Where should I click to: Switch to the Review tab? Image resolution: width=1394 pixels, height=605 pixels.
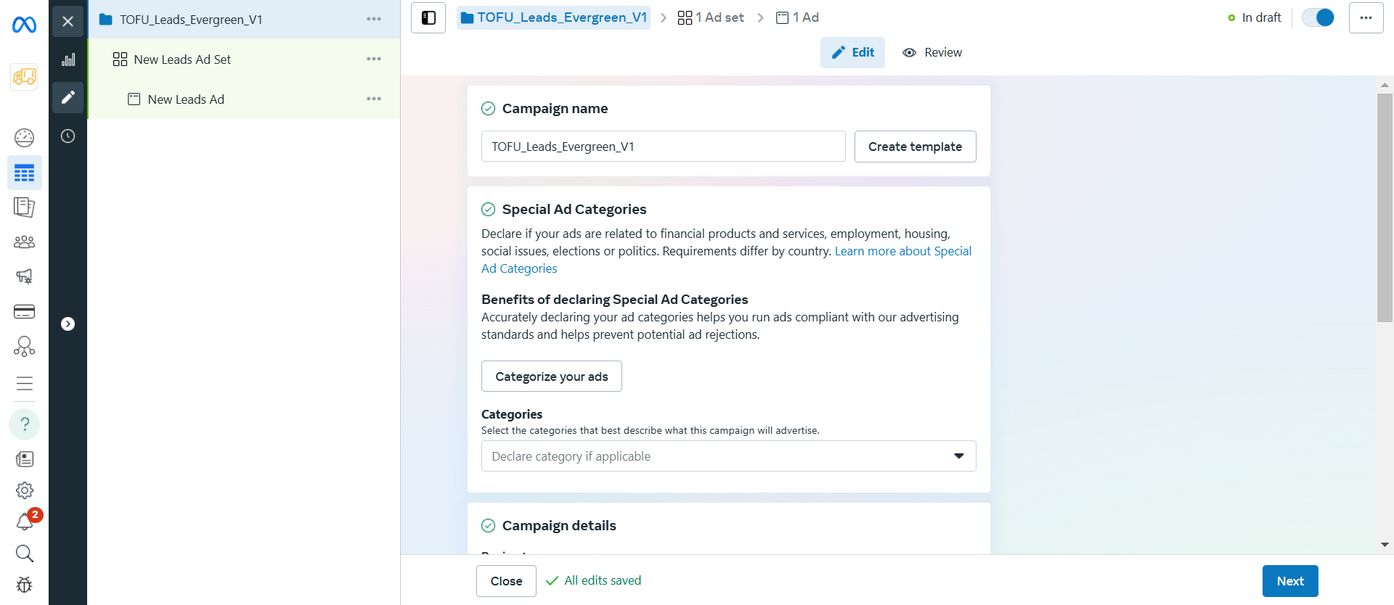coord(932,52)
